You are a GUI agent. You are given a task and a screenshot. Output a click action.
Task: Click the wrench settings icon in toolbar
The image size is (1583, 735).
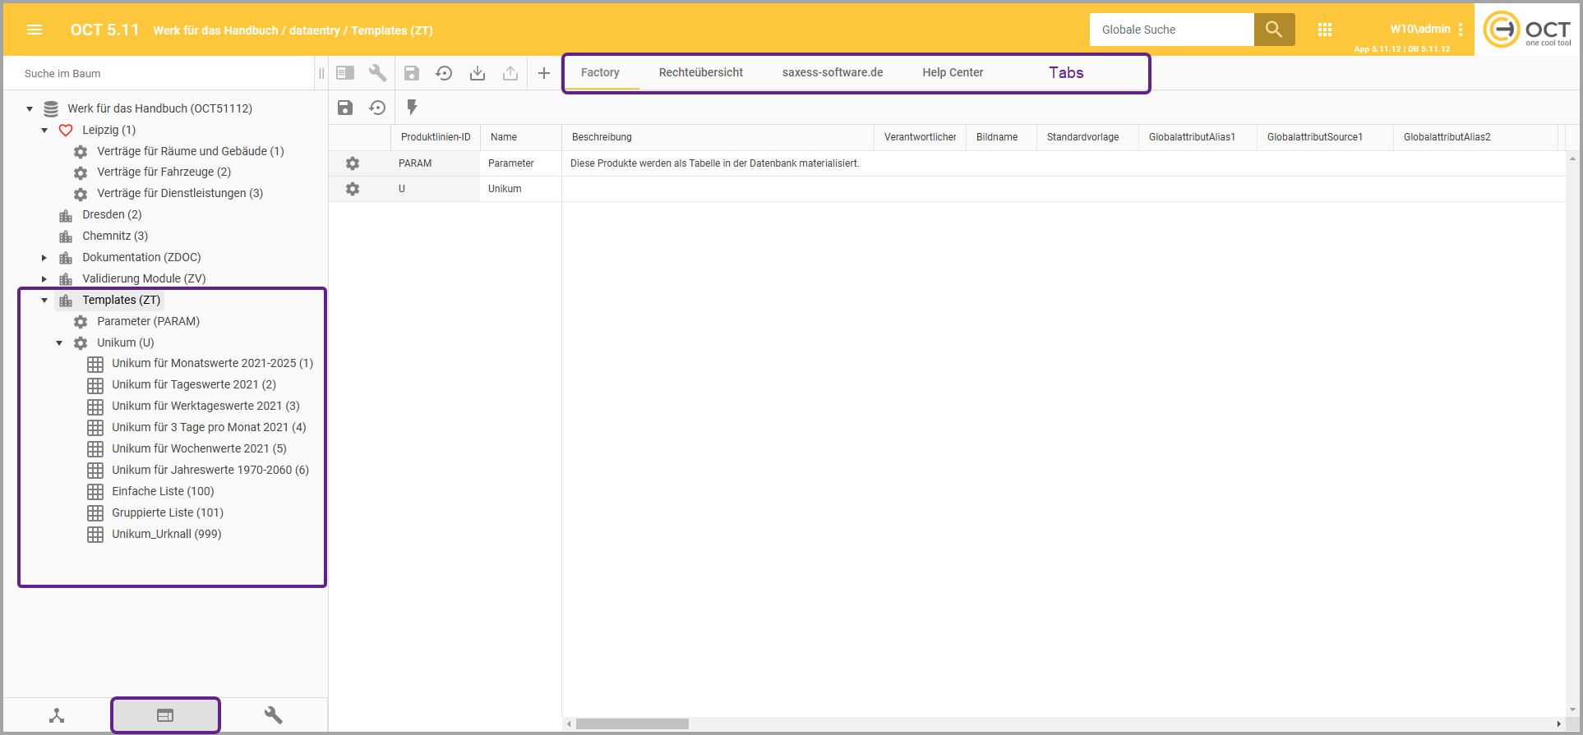[377, 73]
